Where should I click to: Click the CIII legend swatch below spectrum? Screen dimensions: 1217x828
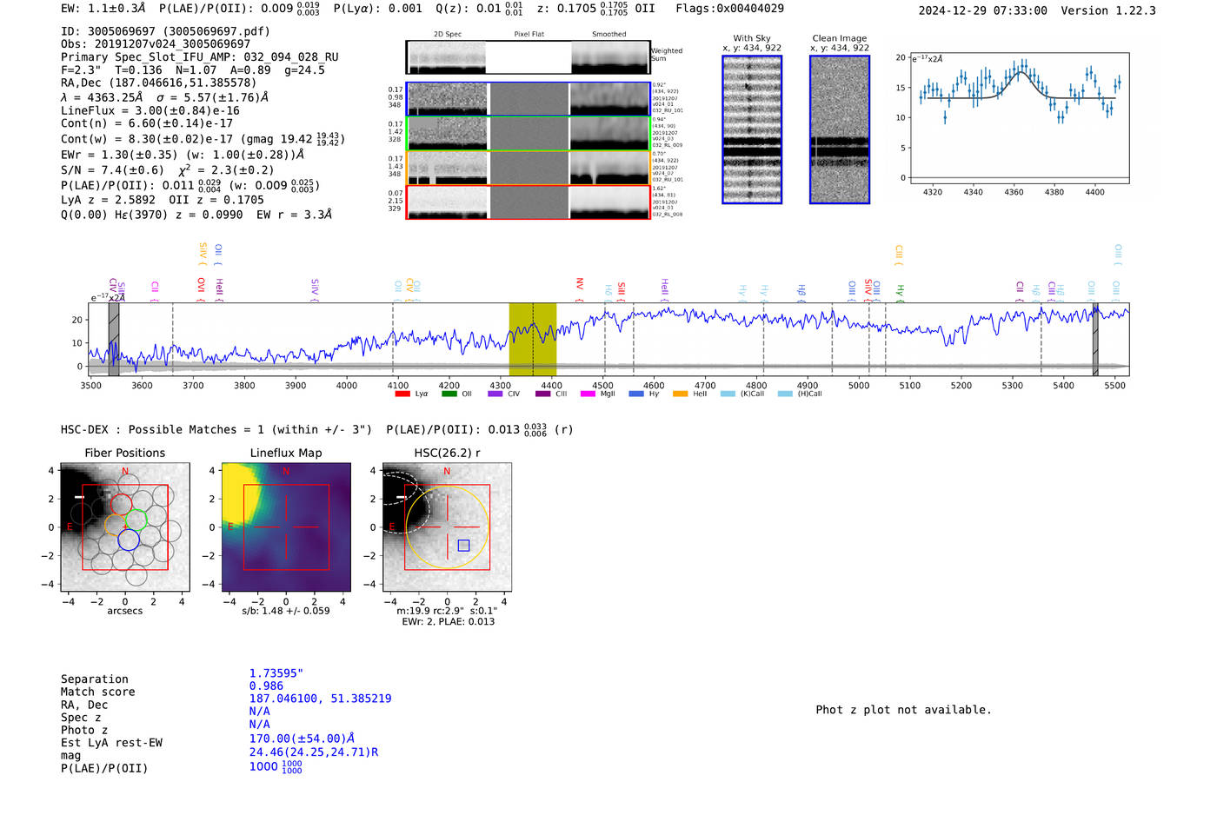pyautogui.click(x=542, y=394)
